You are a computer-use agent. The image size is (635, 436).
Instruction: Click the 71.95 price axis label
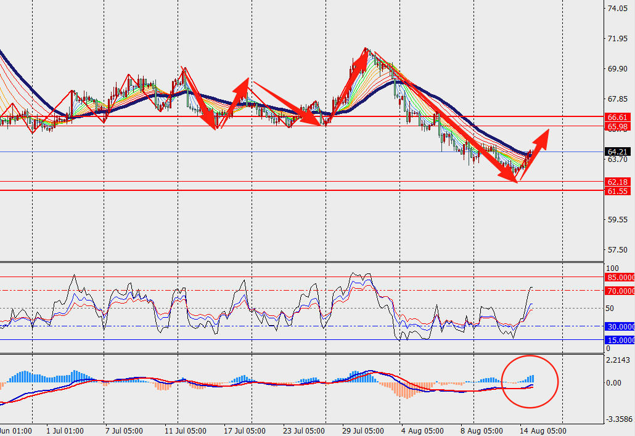pos(618,38)
